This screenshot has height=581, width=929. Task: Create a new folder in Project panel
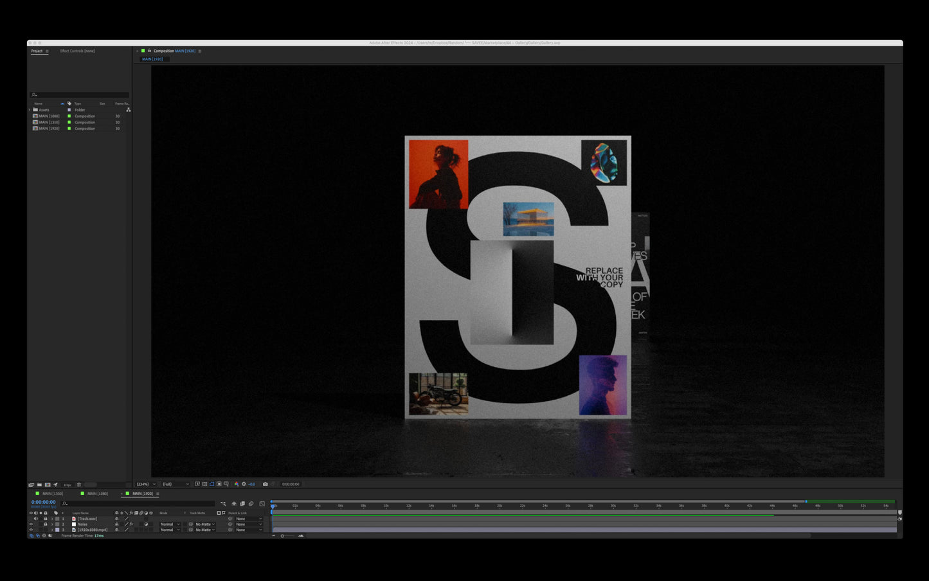point(39,485)
